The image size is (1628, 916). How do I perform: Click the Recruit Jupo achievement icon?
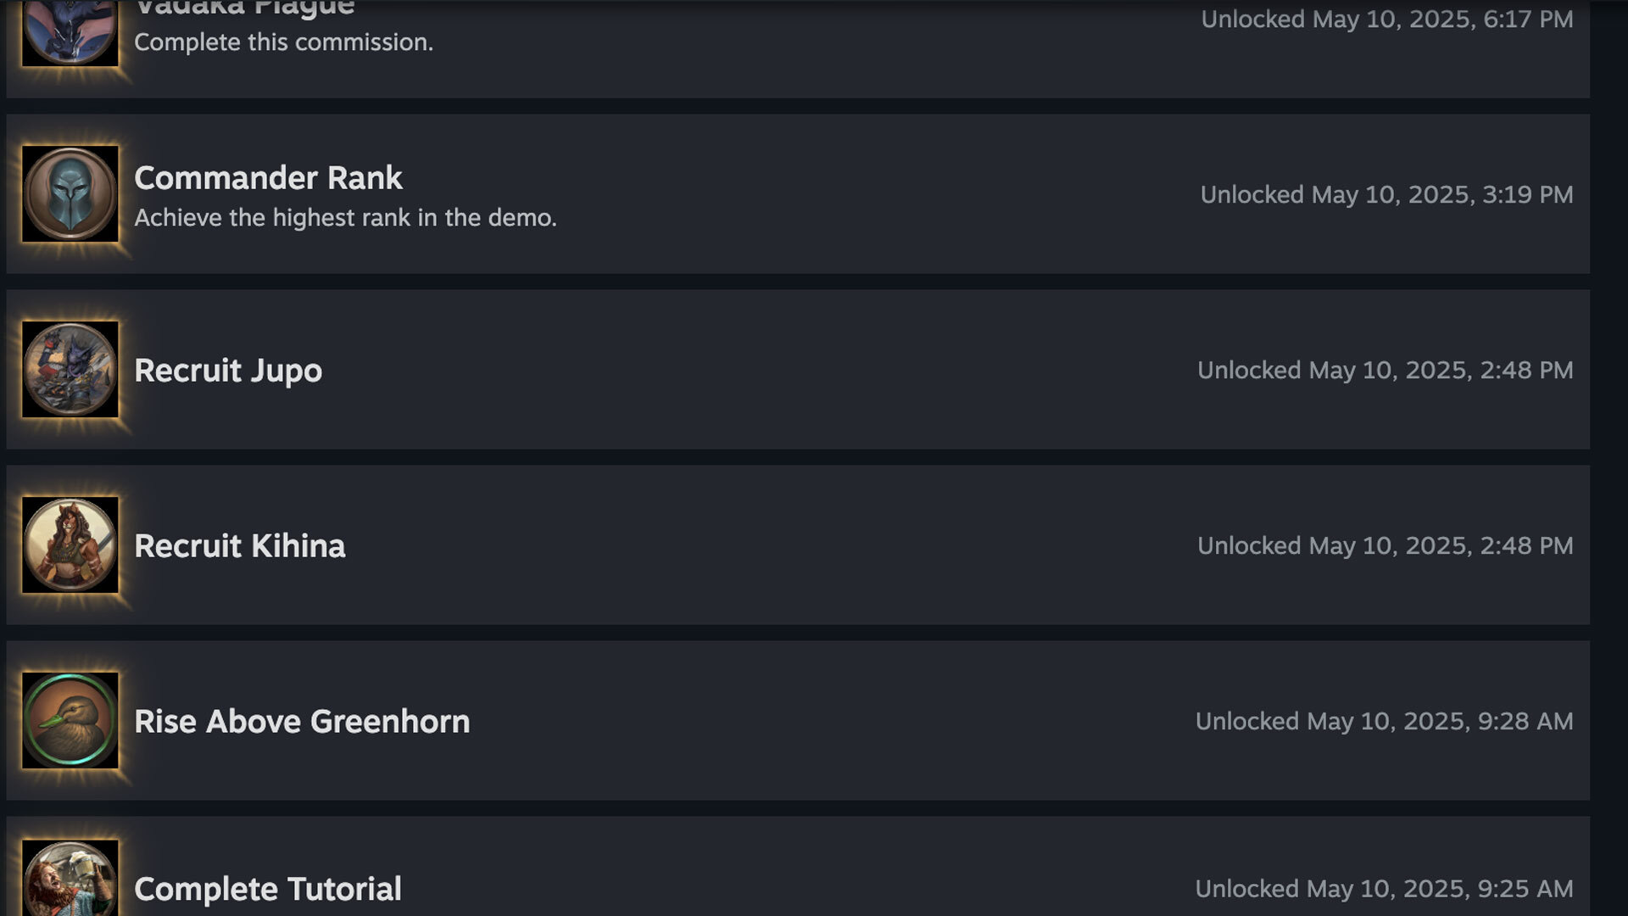[70, 370]
